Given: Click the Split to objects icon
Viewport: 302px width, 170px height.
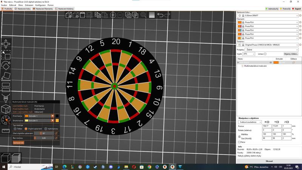Looking at the screenshot, I should pyautogui.click(x=128, y=15).
